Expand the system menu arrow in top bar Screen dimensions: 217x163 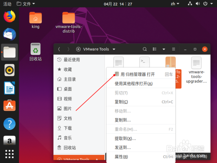(212, 3)
